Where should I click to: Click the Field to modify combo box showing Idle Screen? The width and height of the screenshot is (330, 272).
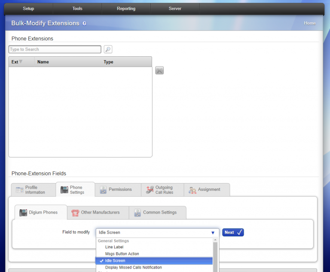click(157, 232)
